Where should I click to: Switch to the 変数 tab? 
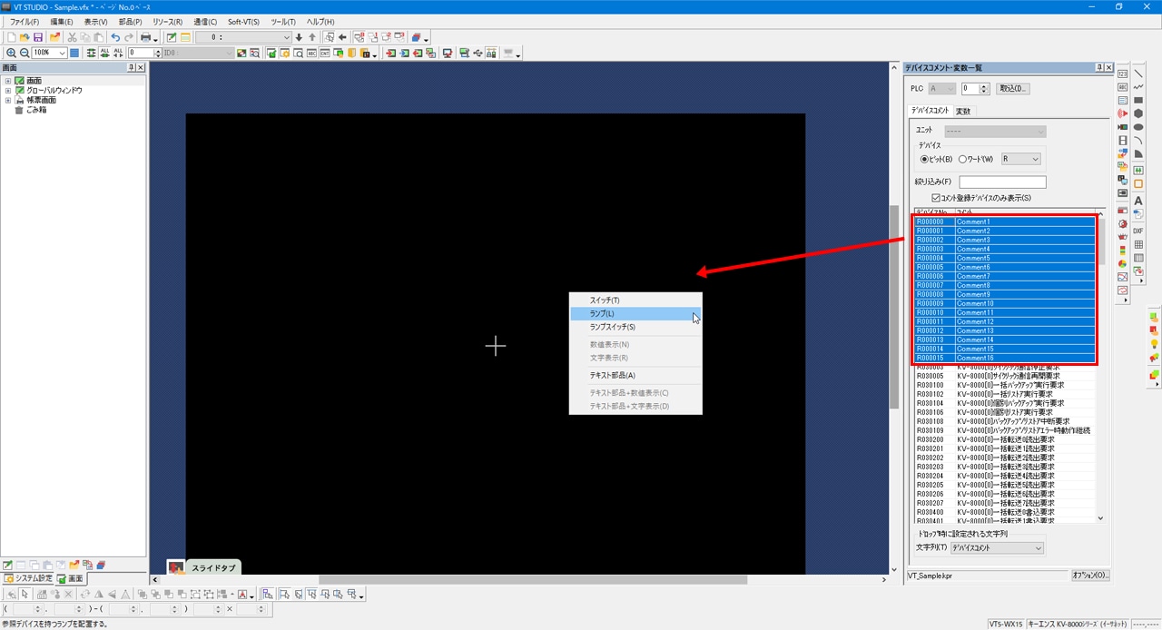pos(963,111)
